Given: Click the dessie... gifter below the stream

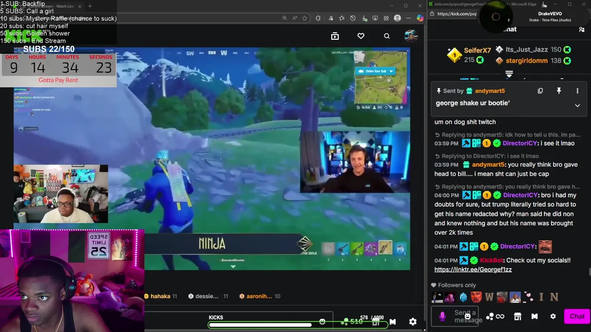Looking at the screenshot, I should [x=206, y=296].
